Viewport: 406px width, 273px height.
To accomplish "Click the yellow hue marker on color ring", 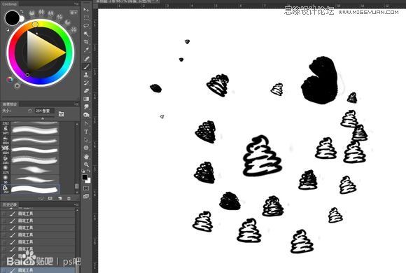I will coord(35,24).
